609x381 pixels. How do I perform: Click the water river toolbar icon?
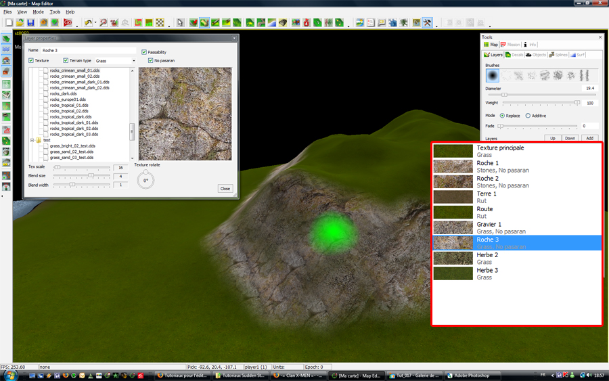point(272,22)
